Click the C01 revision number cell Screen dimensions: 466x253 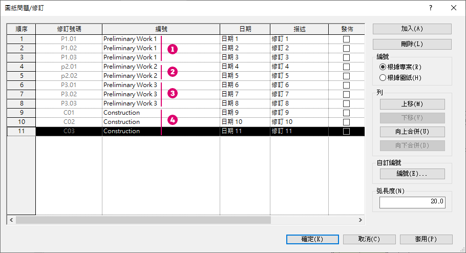(69, 113)
